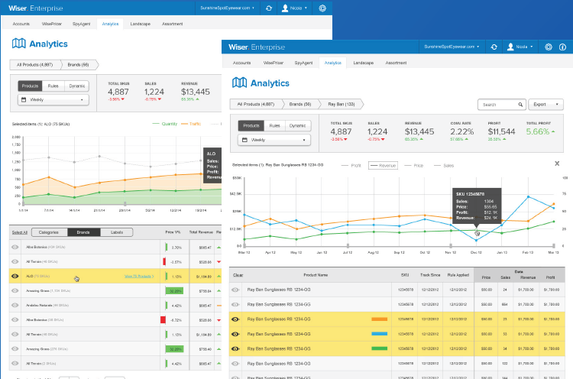Toggle Sales series in chart legend
Image resolution: width=573 pixels, height=379 pixels.
(444, 166)
